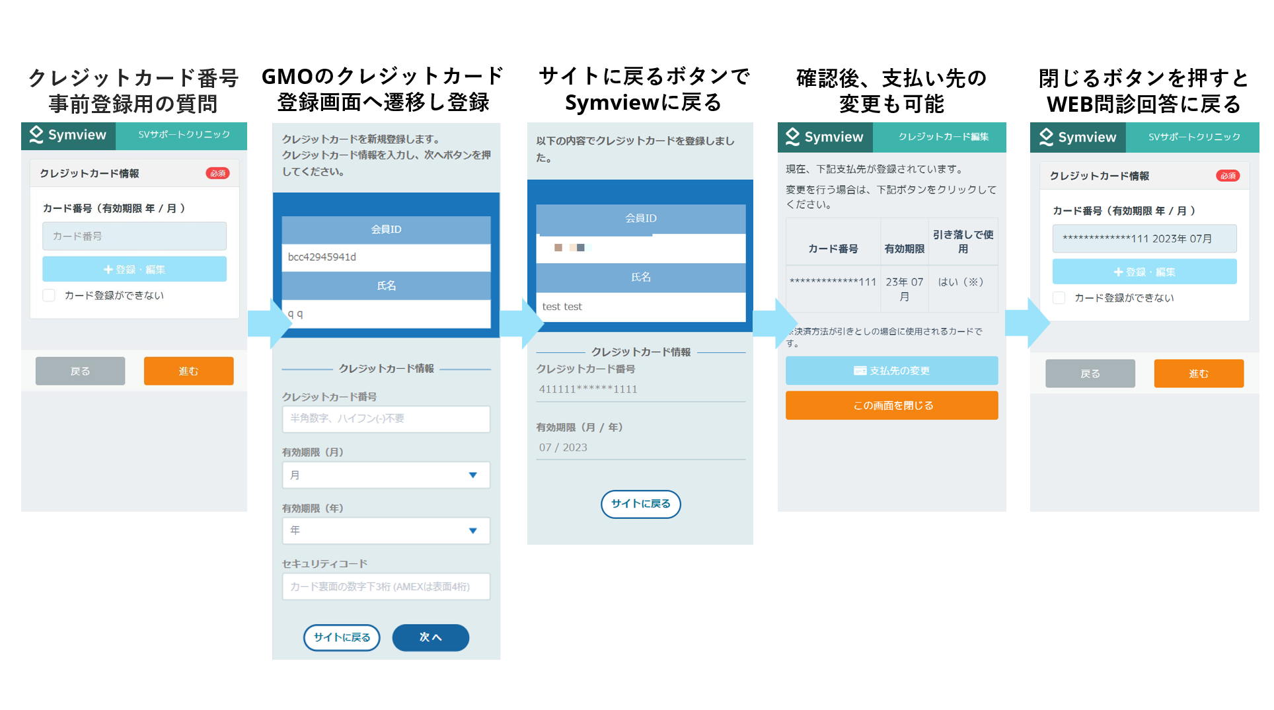This screenshot has height=710, width=1274.
Task: Click the caption サイトに戻るボタンでSymviewに戻る
Action: [x=644, y=90]
